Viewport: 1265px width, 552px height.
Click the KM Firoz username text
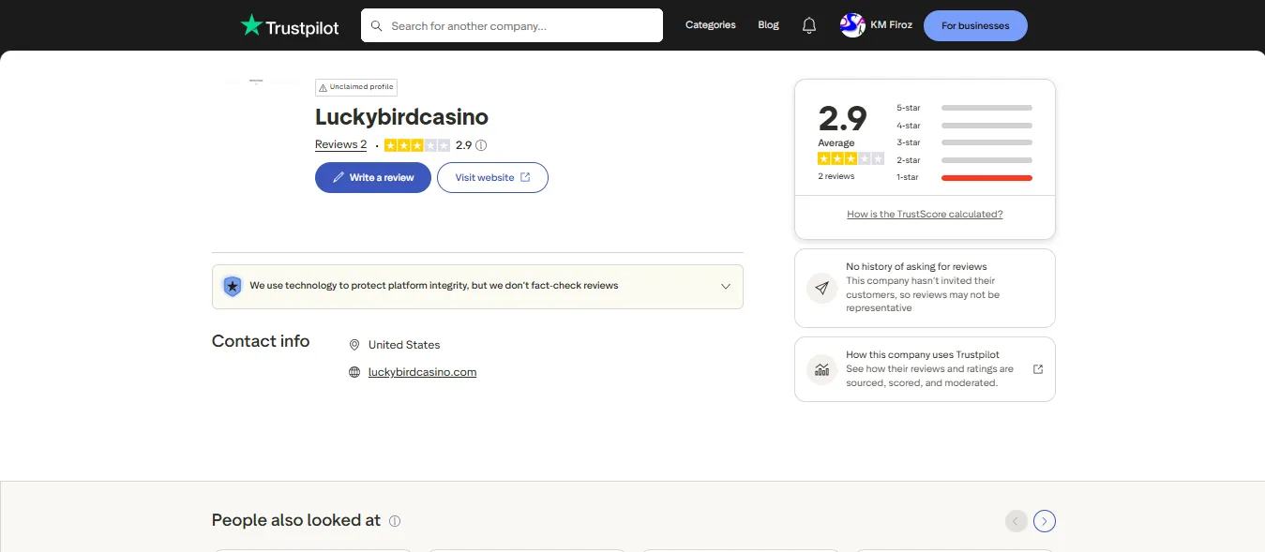891,25
